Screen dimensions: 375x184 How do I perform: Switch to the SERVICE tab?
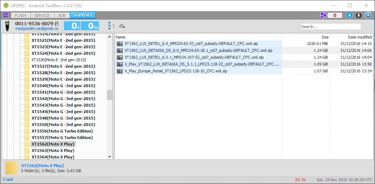[x=42, y=15]
